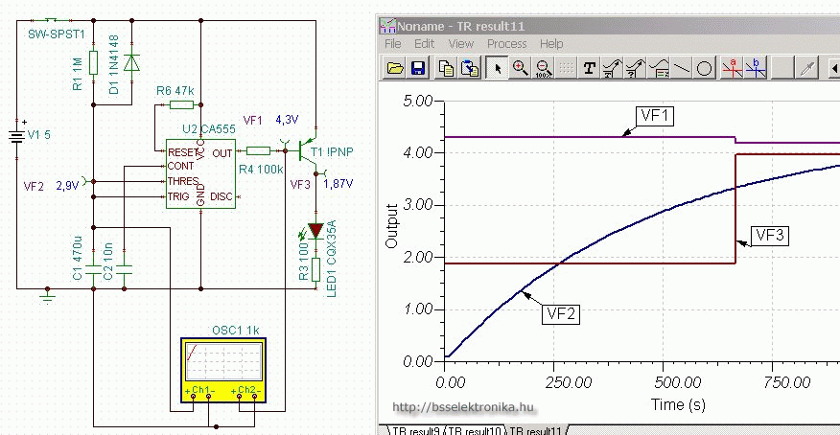Place the red cursor A marker
Image resolution: width=840 pixels, height=435 pixels.
[732, 68]
